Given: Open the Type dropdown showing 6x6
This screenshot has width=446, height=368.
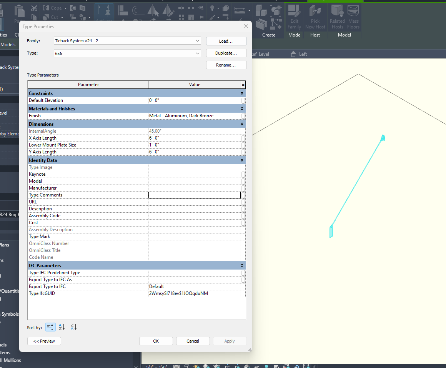Looking at the screenshot, I should tap(197, 53).
